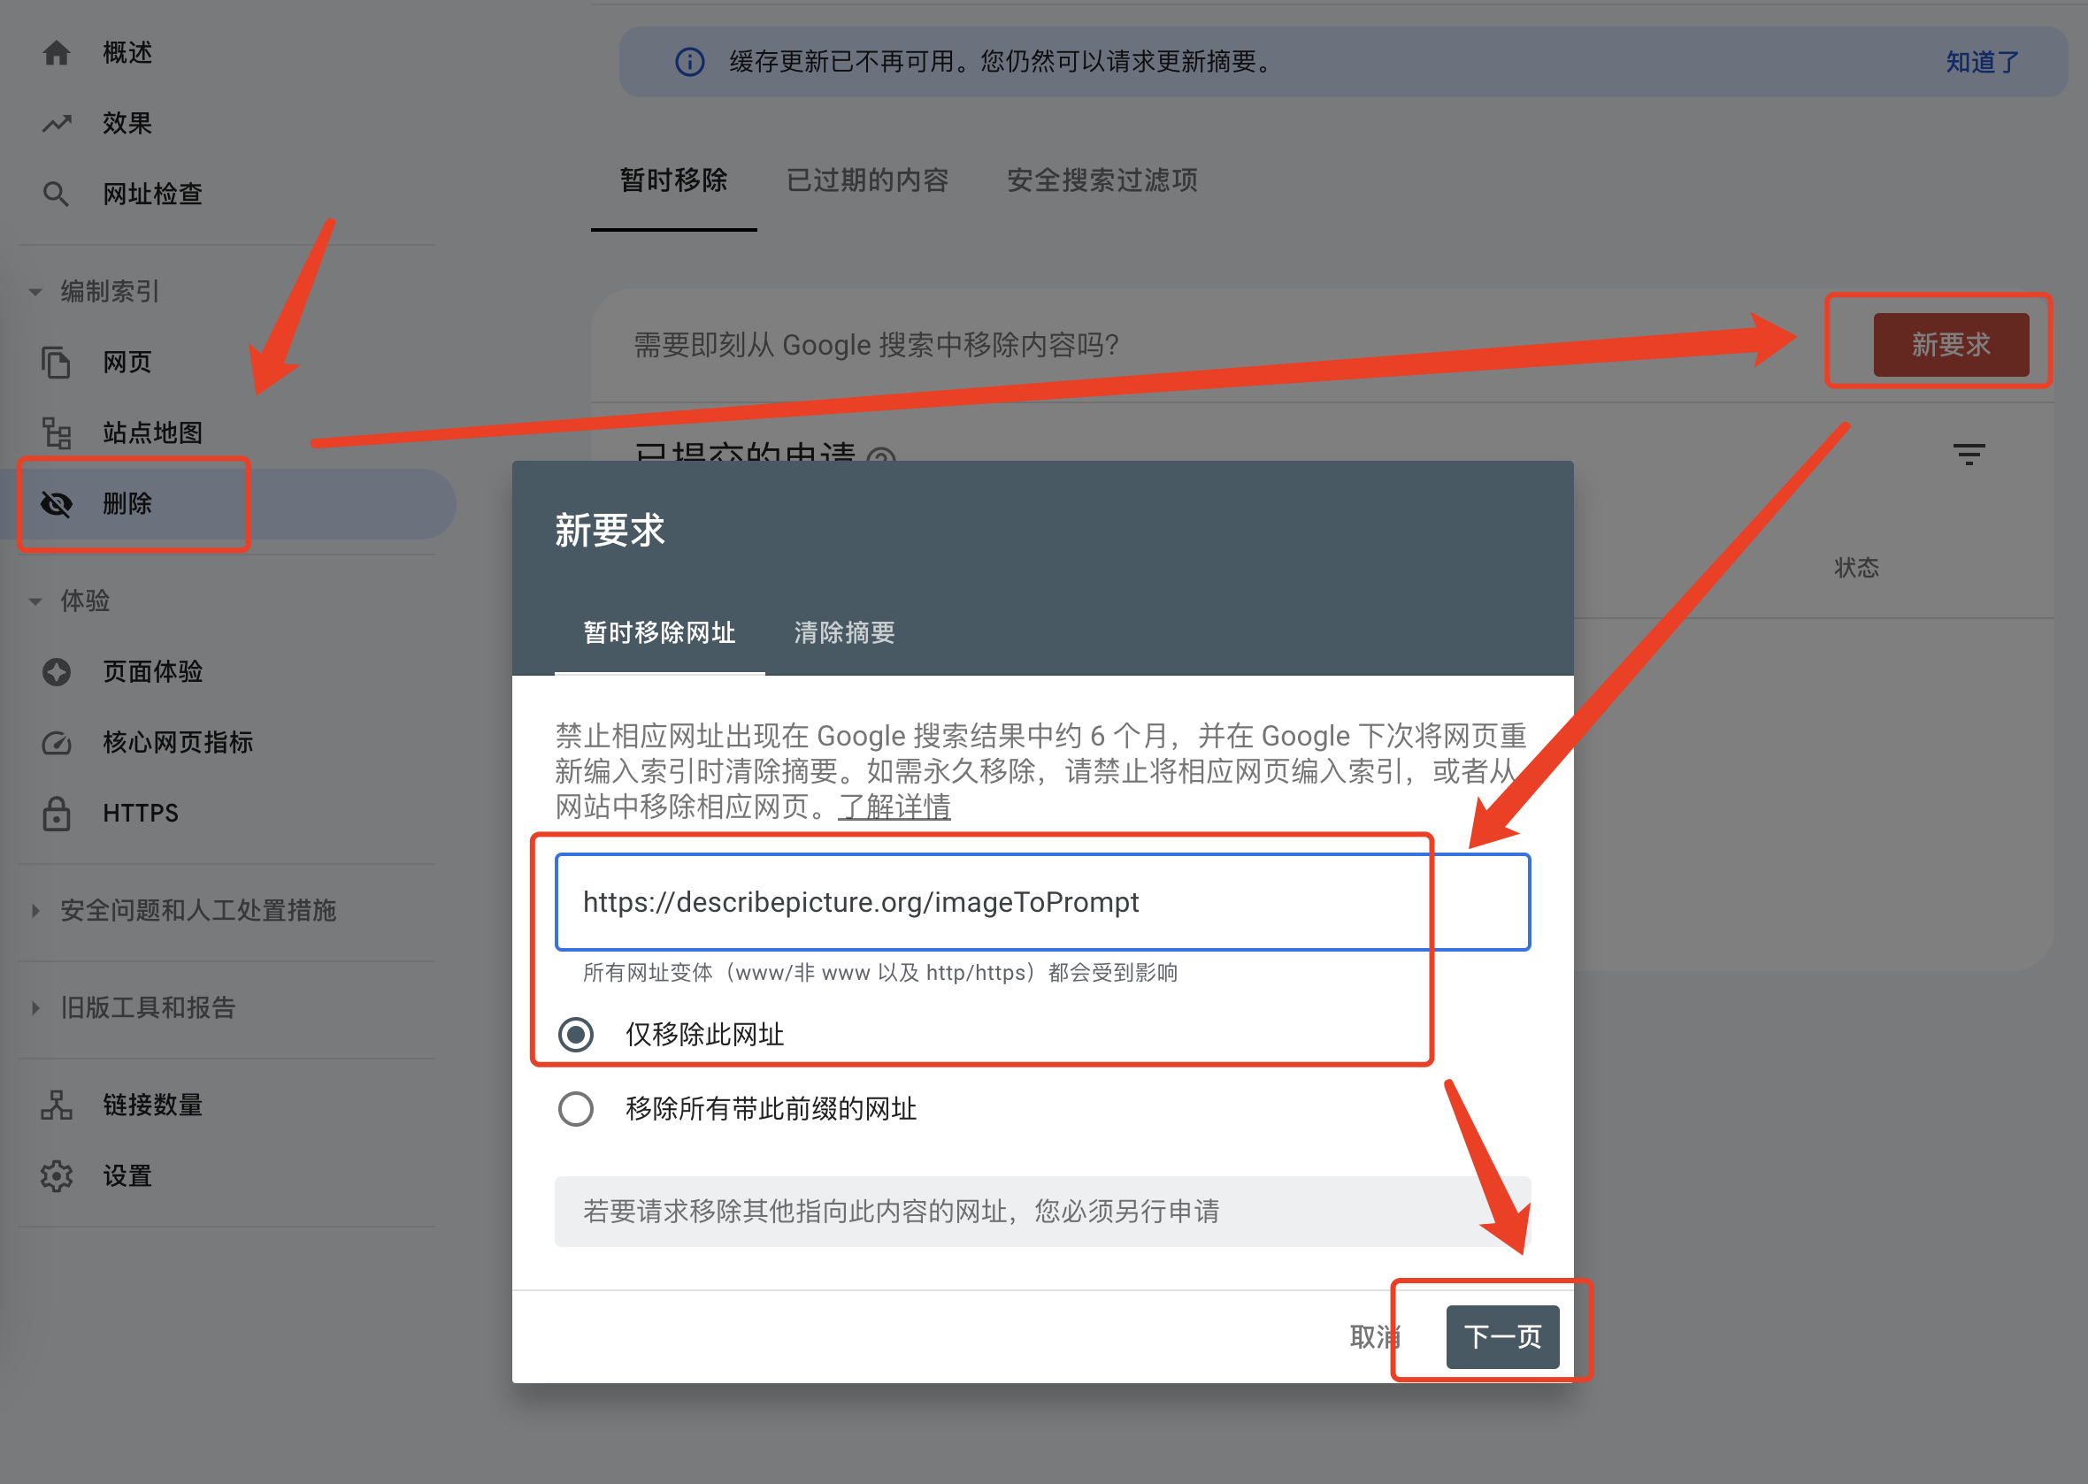Click the filter icon in the requests table
The width and height of the screenshot is (2088, 1484).
click(1969, 453)
